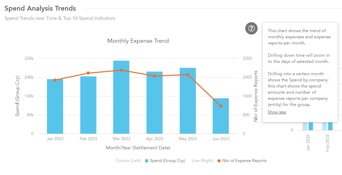
Task: Click the blue Spend legend color square
Action: [147, 161]
